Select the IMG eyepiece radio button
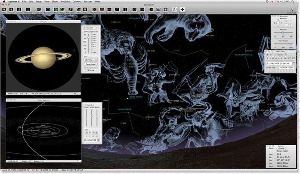The height and width of the screenshot is (174, 300). click(x=92, y=52)
